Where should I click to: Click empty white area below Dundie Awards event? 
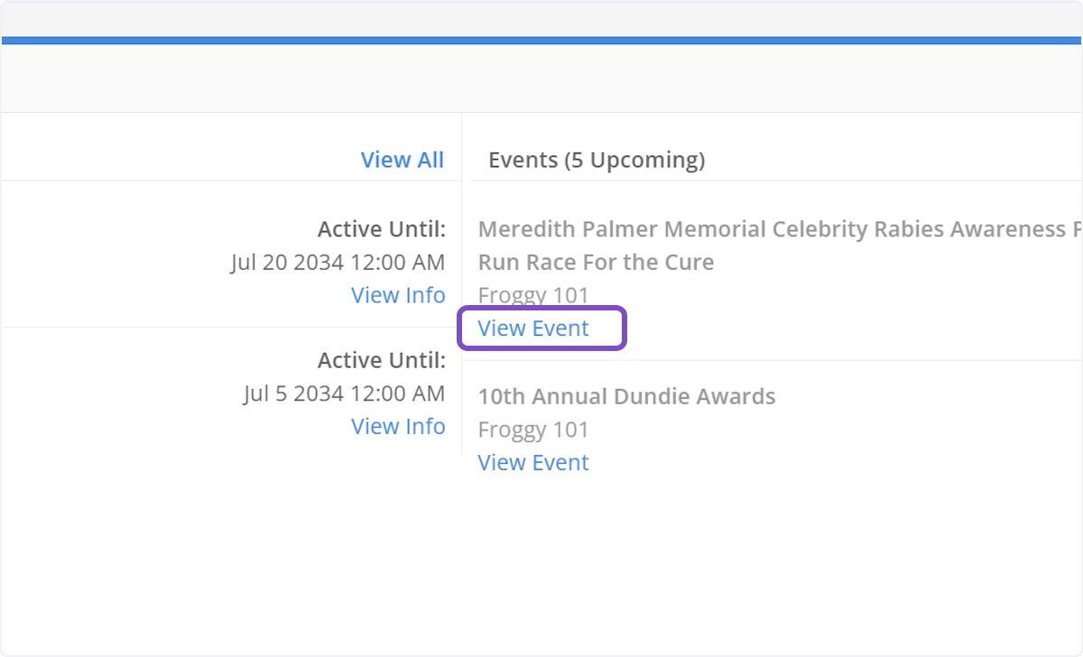tap(722, 560)
